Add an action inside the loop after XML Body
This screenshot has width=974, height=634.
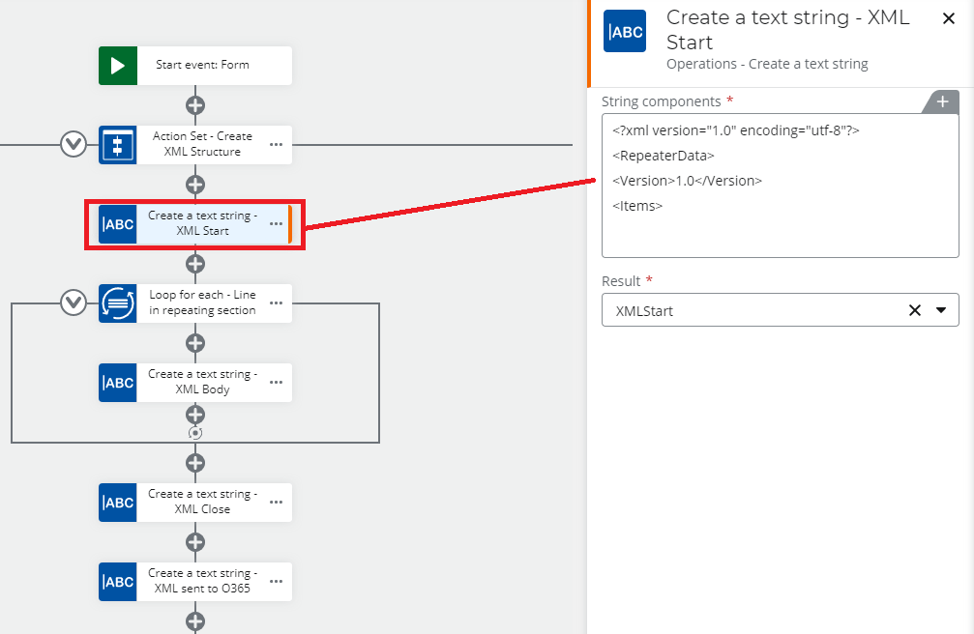pos(195,415)
